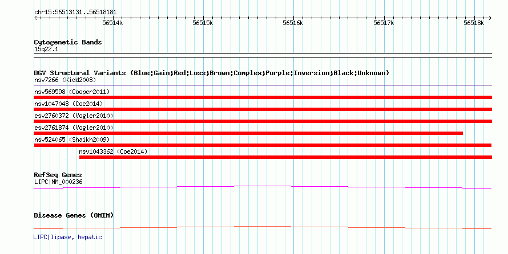Viewport: 508px width, 254px height.
Task: Click the 15q22.1 band label
Action: 46,50
